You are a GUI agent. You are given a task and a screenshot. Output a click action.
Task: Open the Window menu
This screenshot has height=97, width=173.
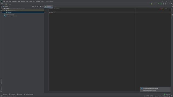(x=38, y=1)
